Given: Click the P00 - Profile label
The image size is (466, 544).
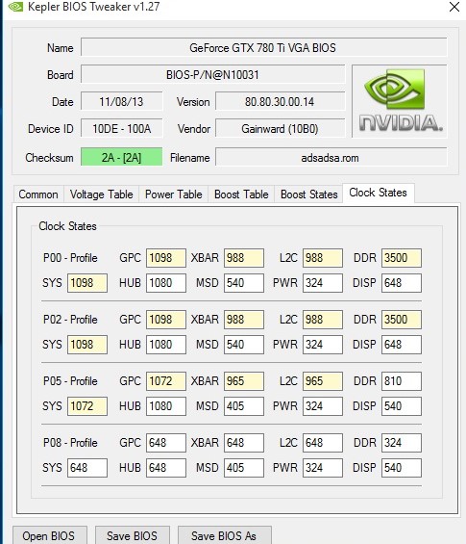Looking at the screenshot, I should click(70, 258).
